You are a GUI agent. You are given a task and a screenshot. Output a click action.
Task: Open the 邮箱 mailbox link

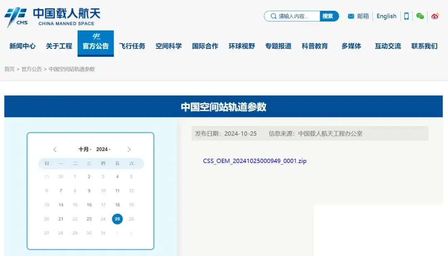tap(363, 16)
